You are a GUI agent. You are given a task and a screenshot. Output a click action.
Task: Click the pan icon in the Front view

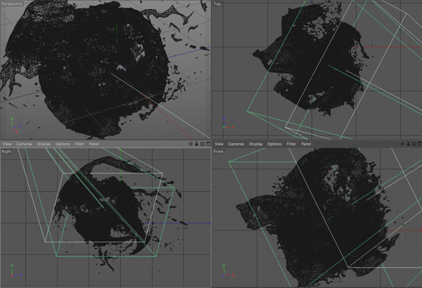(x=402, y=144)
